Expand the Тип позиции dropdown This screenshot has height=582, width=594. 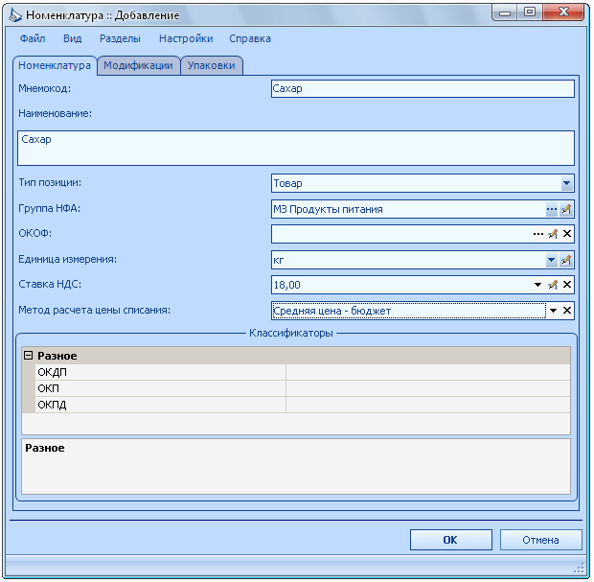(566, 183)
